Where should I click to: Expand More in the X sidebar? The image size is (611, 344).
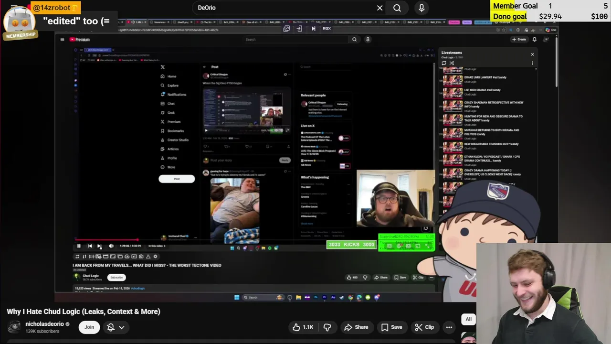pyautogui.click(x=168, y=167)
